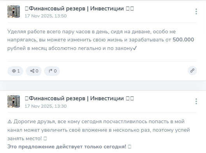Open channel avatar on the 13:30 post
The image size is (206, 153).
[x=14, y=101]
